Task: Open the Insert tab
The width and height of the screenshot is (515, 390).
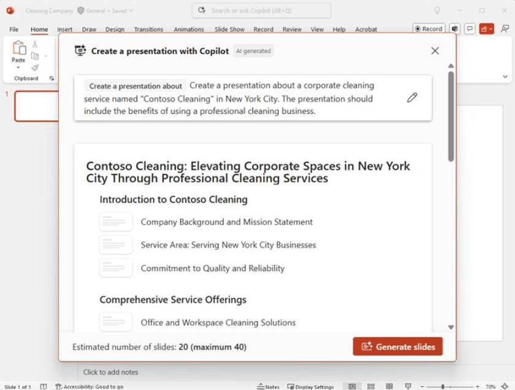Action: 65,29
